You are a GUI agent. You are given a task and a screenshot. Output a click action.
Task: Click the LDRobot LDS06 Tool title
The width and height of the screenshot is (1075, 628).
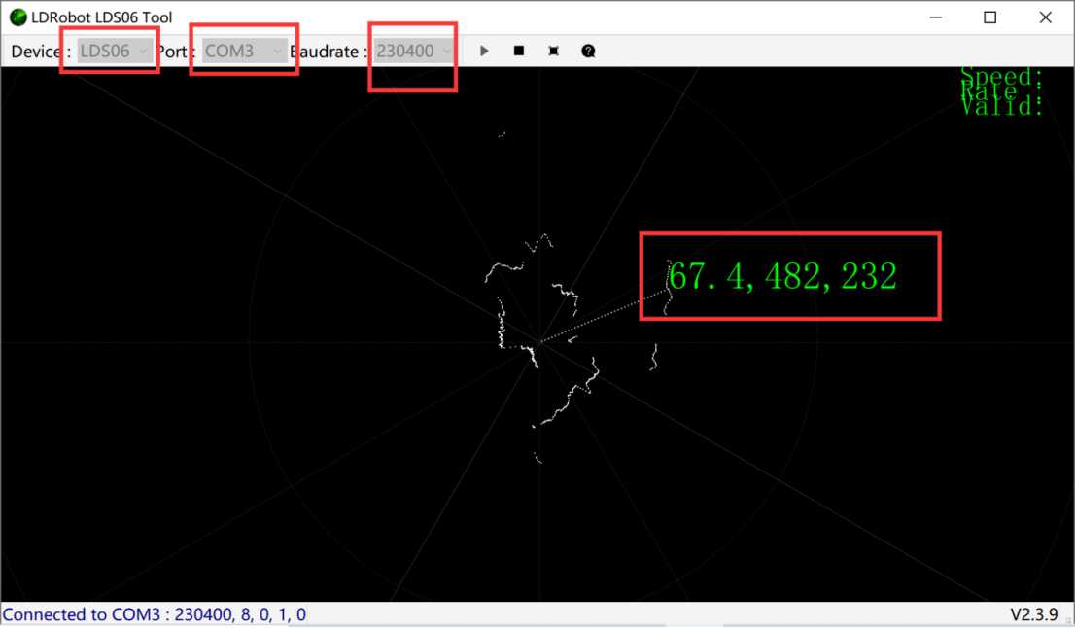click(x=101, y=17)
